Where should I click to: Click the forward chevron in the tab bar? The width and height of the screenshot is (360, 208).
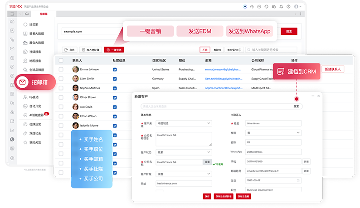296,14
